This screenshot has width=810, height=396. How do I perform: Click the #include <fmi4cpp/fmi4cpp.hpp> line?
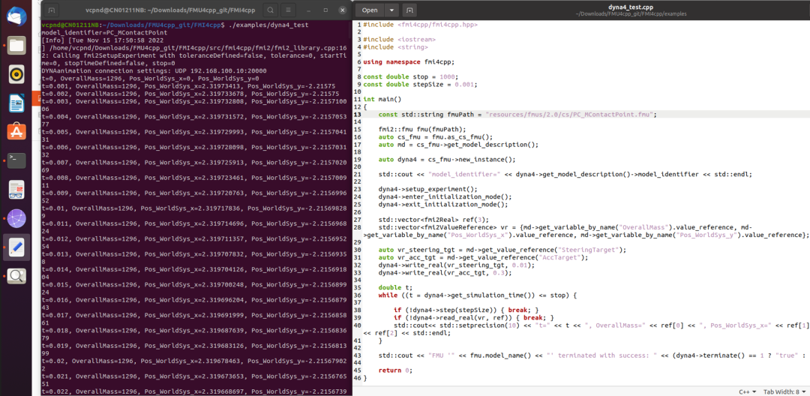[421, 24]
